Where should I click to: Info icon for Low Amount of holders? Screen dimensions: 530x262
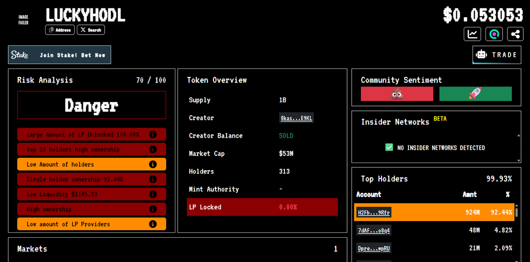[153, 164]
